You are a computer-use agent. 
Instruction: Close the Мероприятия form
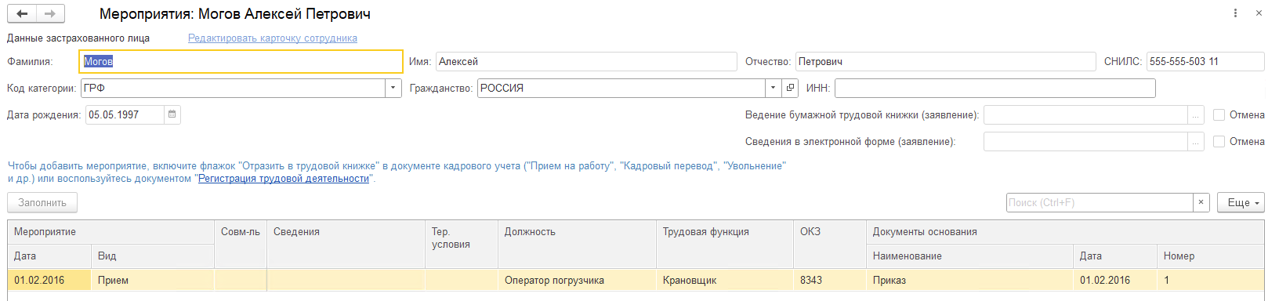[x=1259, y=13]
